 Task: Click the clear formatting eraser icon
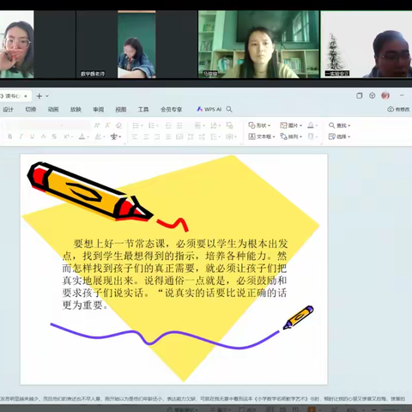pos(118,125)
